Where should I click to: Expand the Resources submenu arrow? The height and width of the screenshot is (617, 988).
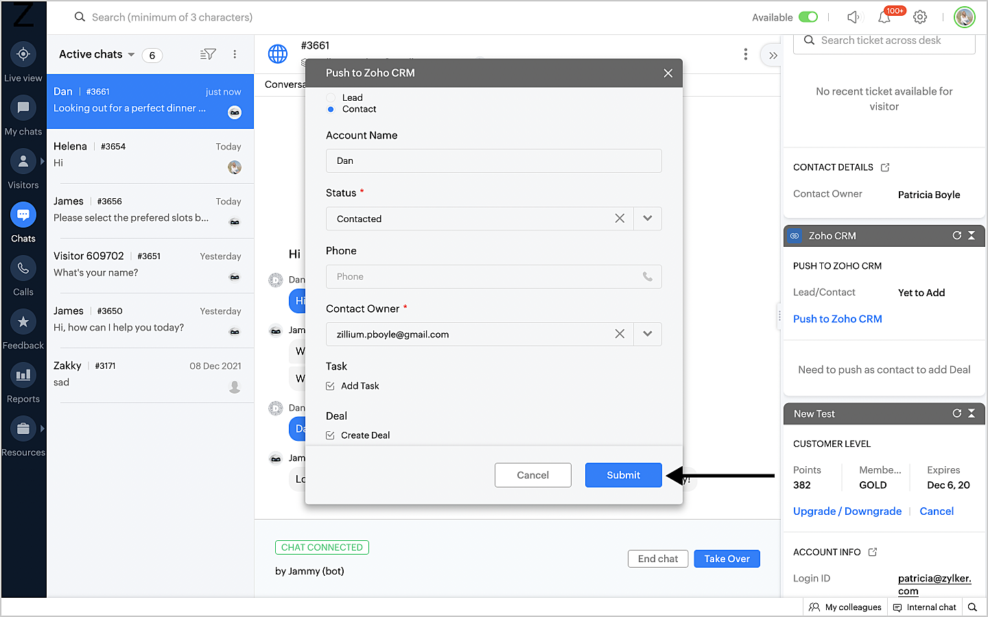[x=43, y=428]
